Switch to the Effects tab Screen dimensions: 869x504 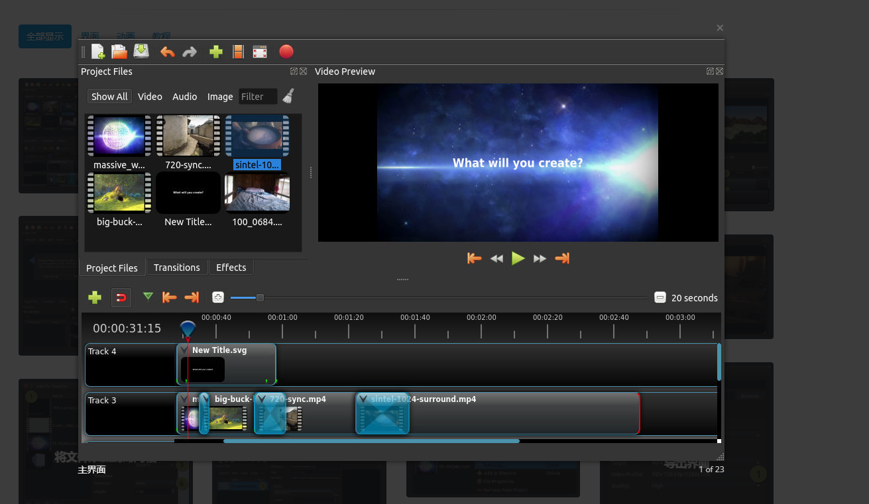point(231,268)
